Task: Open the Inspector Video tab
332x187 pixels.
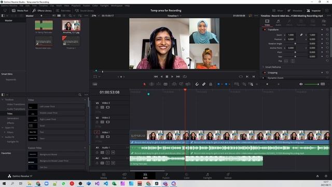Action: (x=267, y=22)
